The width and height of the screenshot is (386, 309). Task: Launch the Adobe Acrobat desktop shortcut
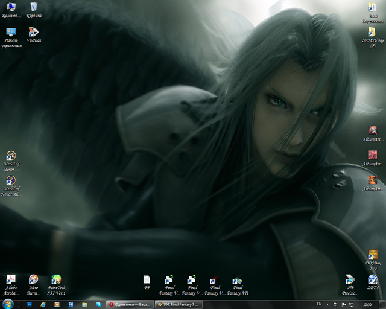tap(11, 285)
